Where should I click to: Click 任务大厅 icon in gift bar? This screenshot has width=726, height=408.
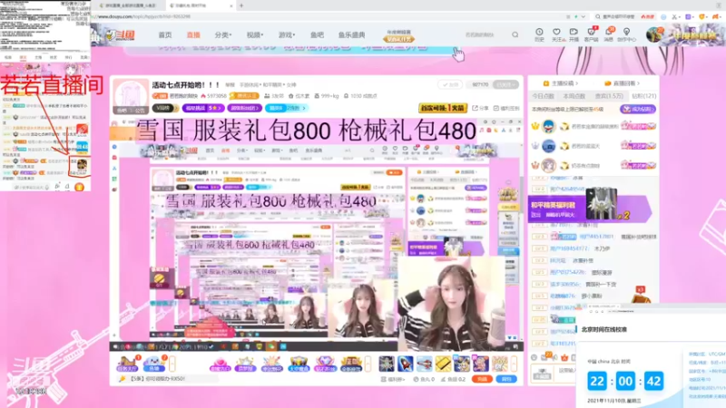click(128, 364)
